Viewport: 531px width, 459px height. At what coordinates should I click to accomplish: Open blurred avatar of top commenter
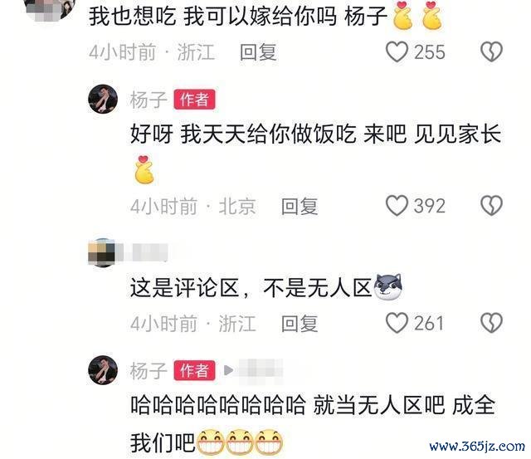click(x=51, y=8)
